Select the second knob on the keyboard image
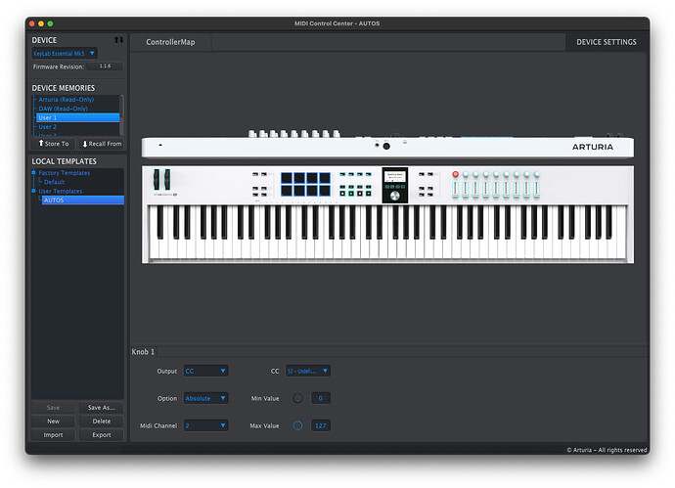675x488 pixels. (466, 174)
